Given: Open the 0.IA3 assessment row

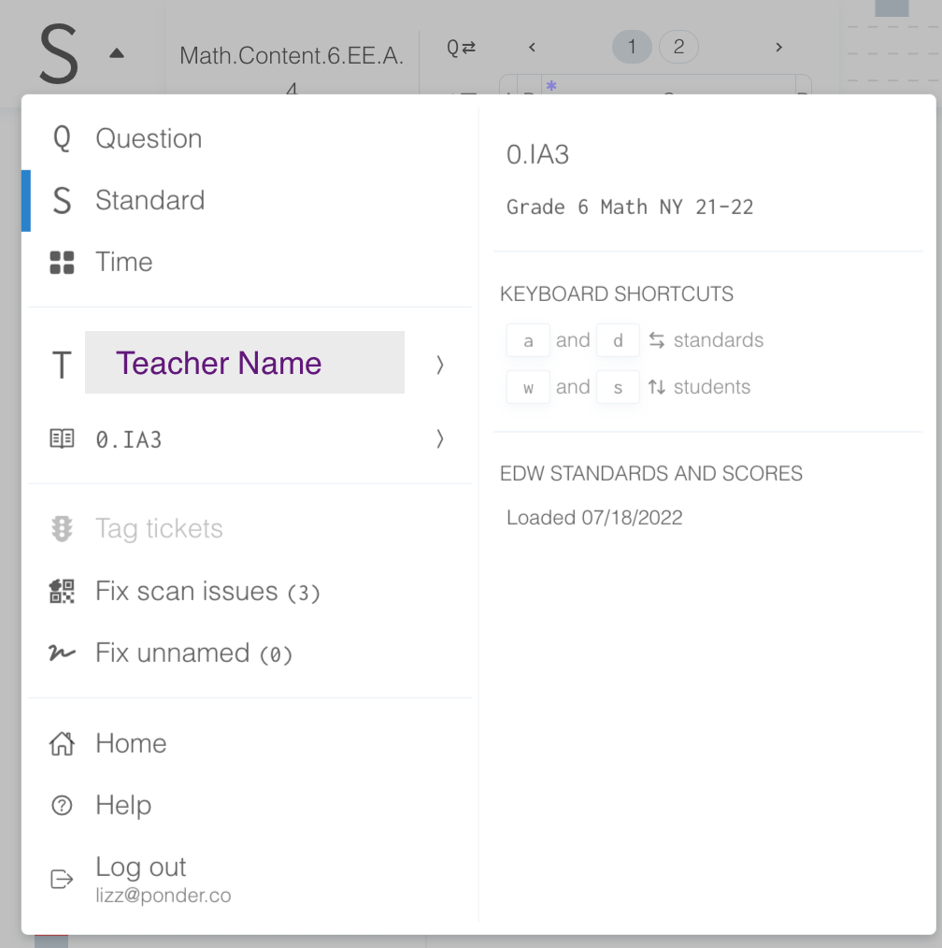Looking at the screenshot, I should coord(249,438).
